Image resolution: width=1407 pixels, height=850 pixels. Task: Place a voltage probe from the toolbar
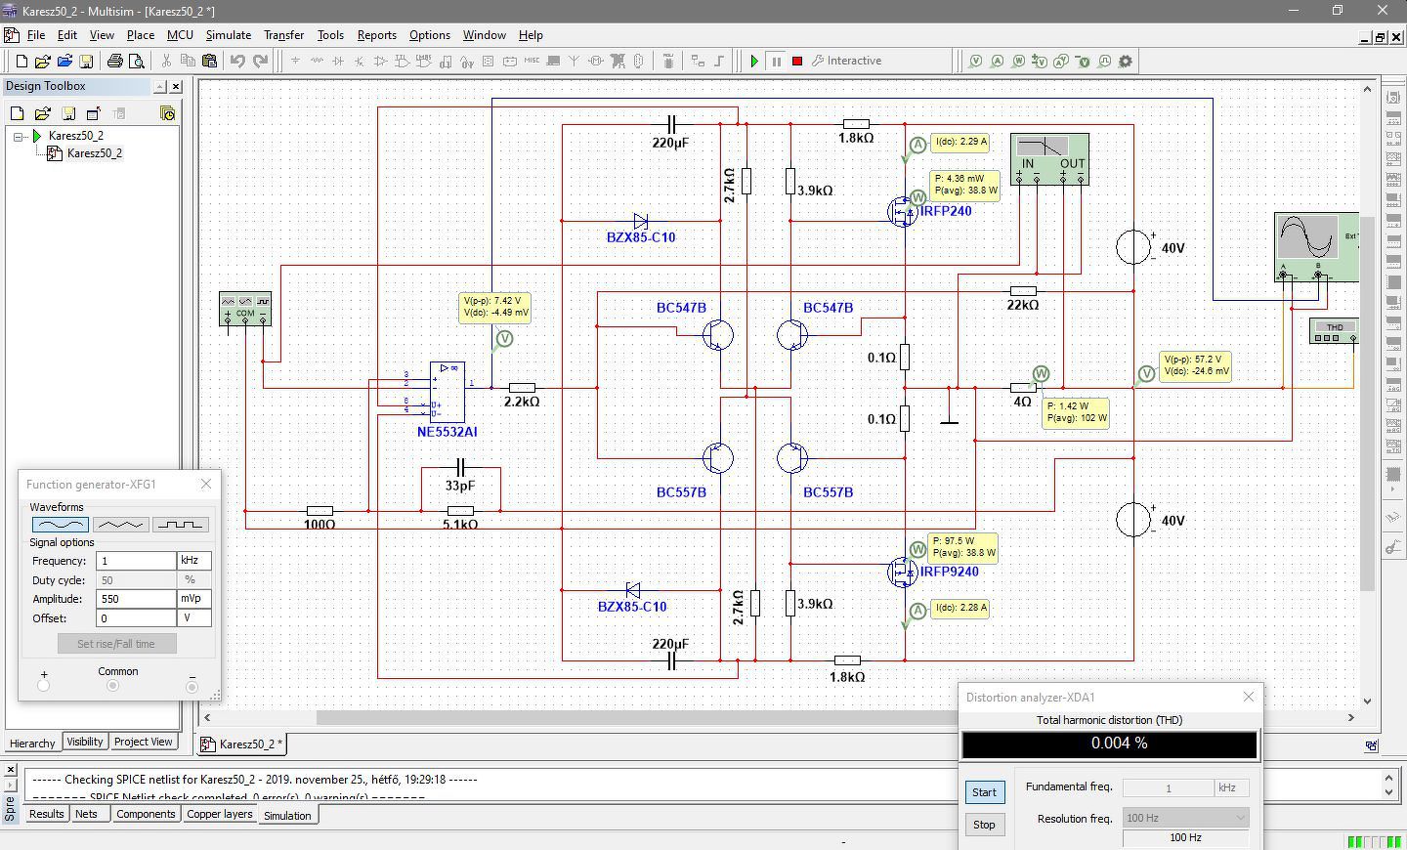pyautogui.click(x=975, y=61)
